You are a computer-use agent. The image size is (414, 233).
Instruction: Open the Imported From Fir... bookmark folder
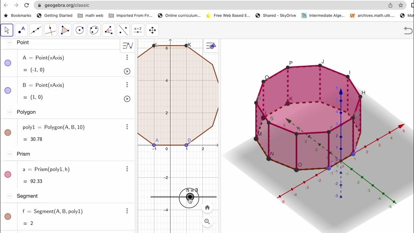click(130, 16)
